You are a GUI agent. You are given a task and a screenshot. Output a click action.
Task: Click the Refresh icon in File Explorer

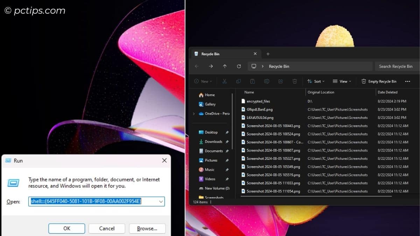click(239, 66)
